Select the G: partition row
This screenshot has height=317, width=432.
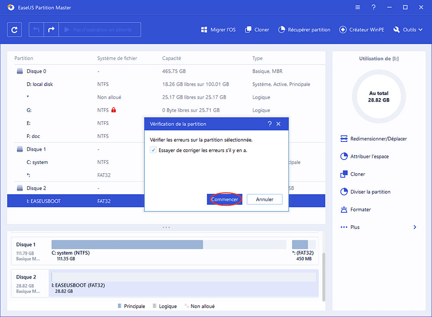[x=166, y=110]
